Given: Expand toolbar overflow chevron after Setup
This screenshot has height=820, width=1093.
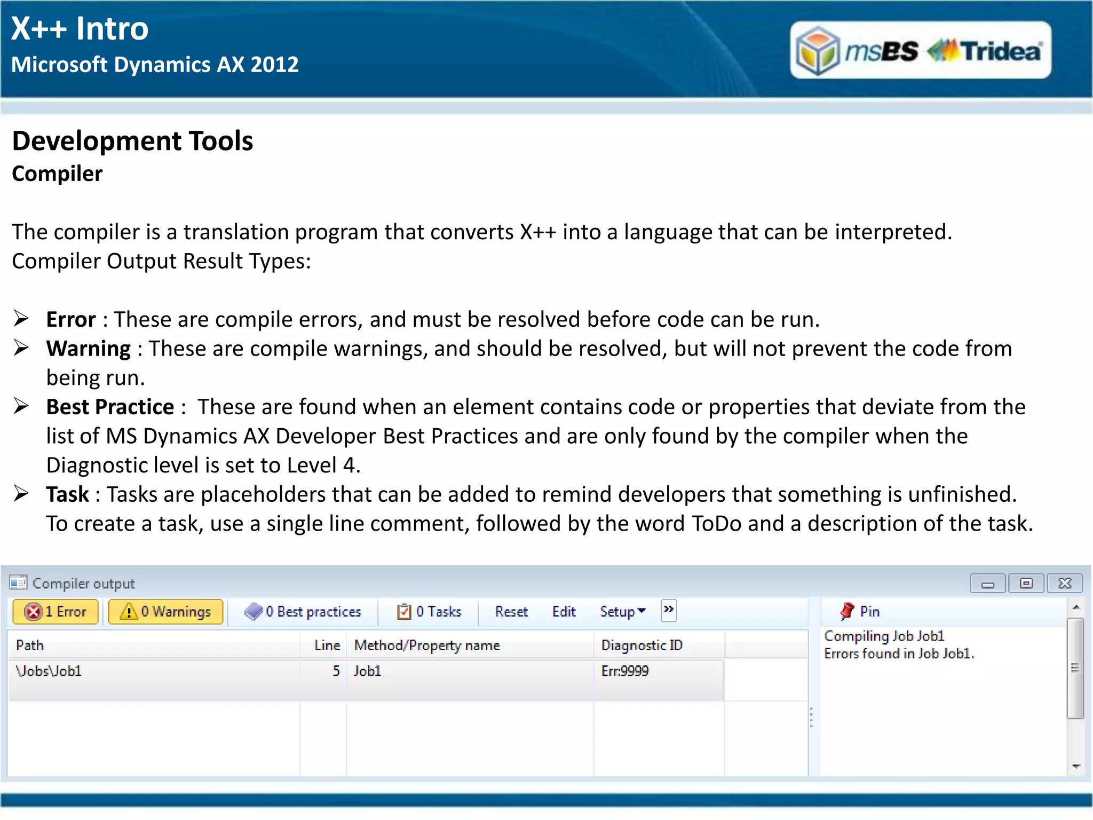Looking at the screenshot, I should coord(669,610).
